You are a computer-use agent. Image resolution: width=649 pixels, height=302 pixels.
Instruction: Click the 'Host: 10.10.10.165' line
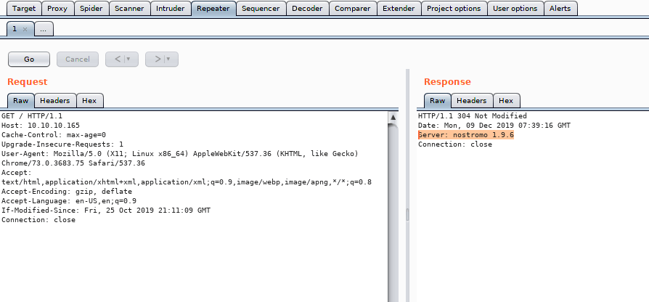41,126
